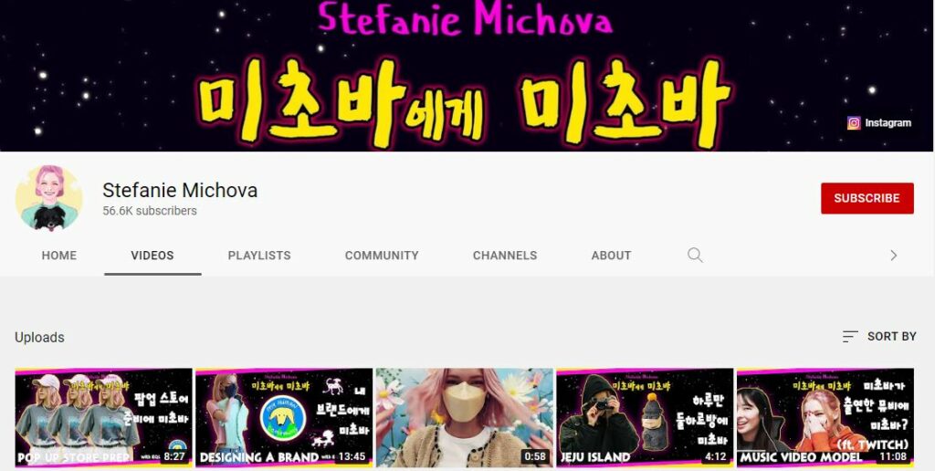The image size is (935, 471).
Task: Select the Videos tab
Action: (152, 256)
